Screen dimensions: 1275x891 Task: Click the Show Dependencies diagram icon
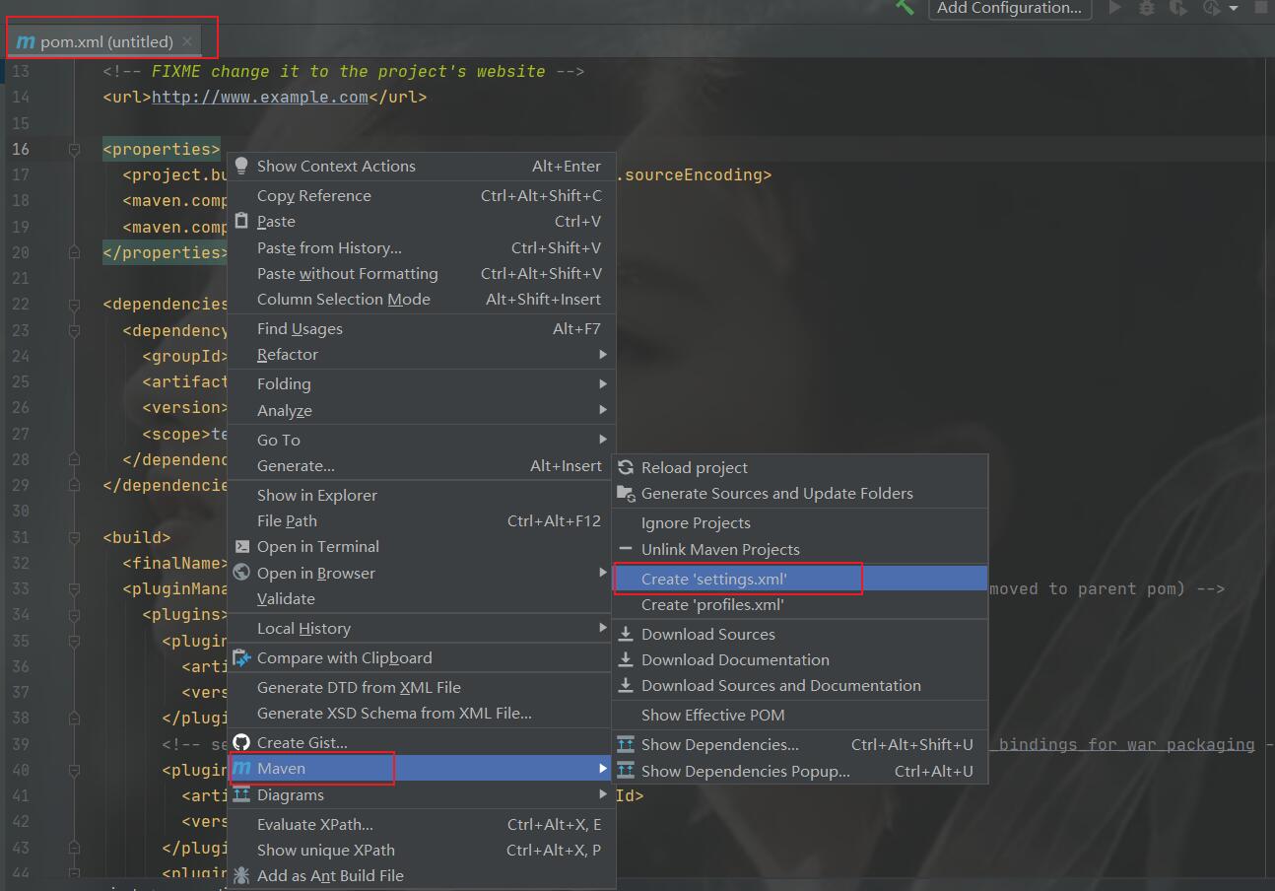629,744
